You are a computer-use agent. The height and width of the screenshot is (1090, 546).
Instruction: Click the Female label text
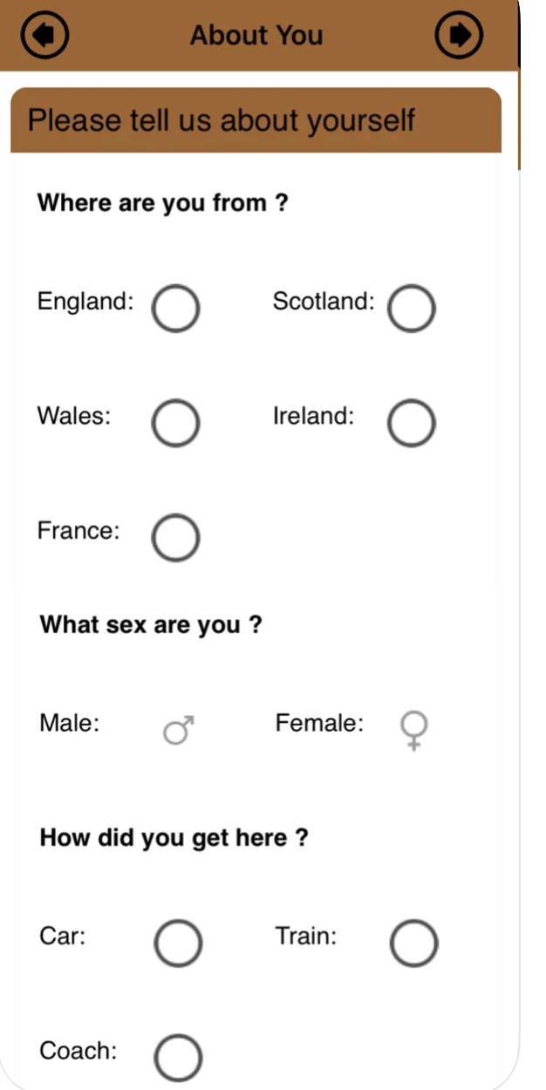(319, 723)
